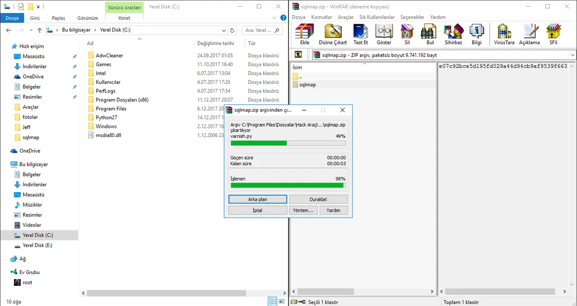
Task: Click the Sil (Delete) toolbar icon
Action: [407, 35]
